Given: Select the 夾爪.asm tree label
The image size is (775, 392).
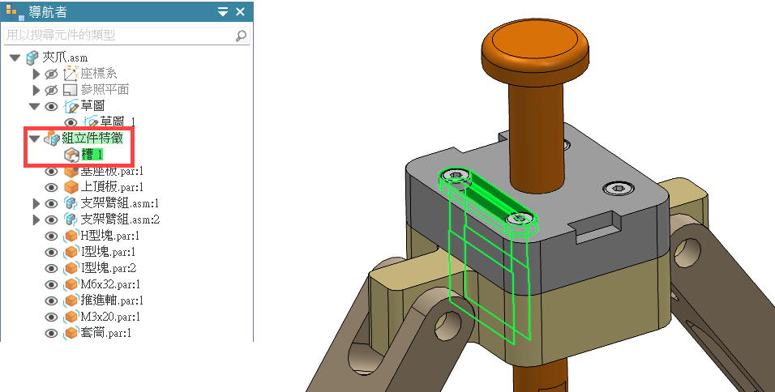Looking at the screenshot, I should click(x=65, y=58).
